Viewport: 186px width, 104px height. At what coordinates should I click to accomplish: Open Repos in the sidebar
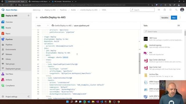click(8, 34)
